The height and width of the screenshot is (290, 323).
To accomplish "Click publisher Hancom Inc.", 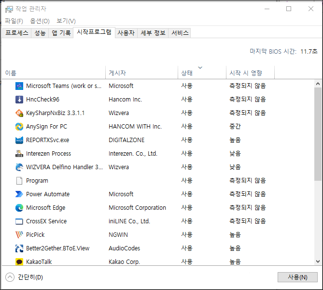I will 125,100.
